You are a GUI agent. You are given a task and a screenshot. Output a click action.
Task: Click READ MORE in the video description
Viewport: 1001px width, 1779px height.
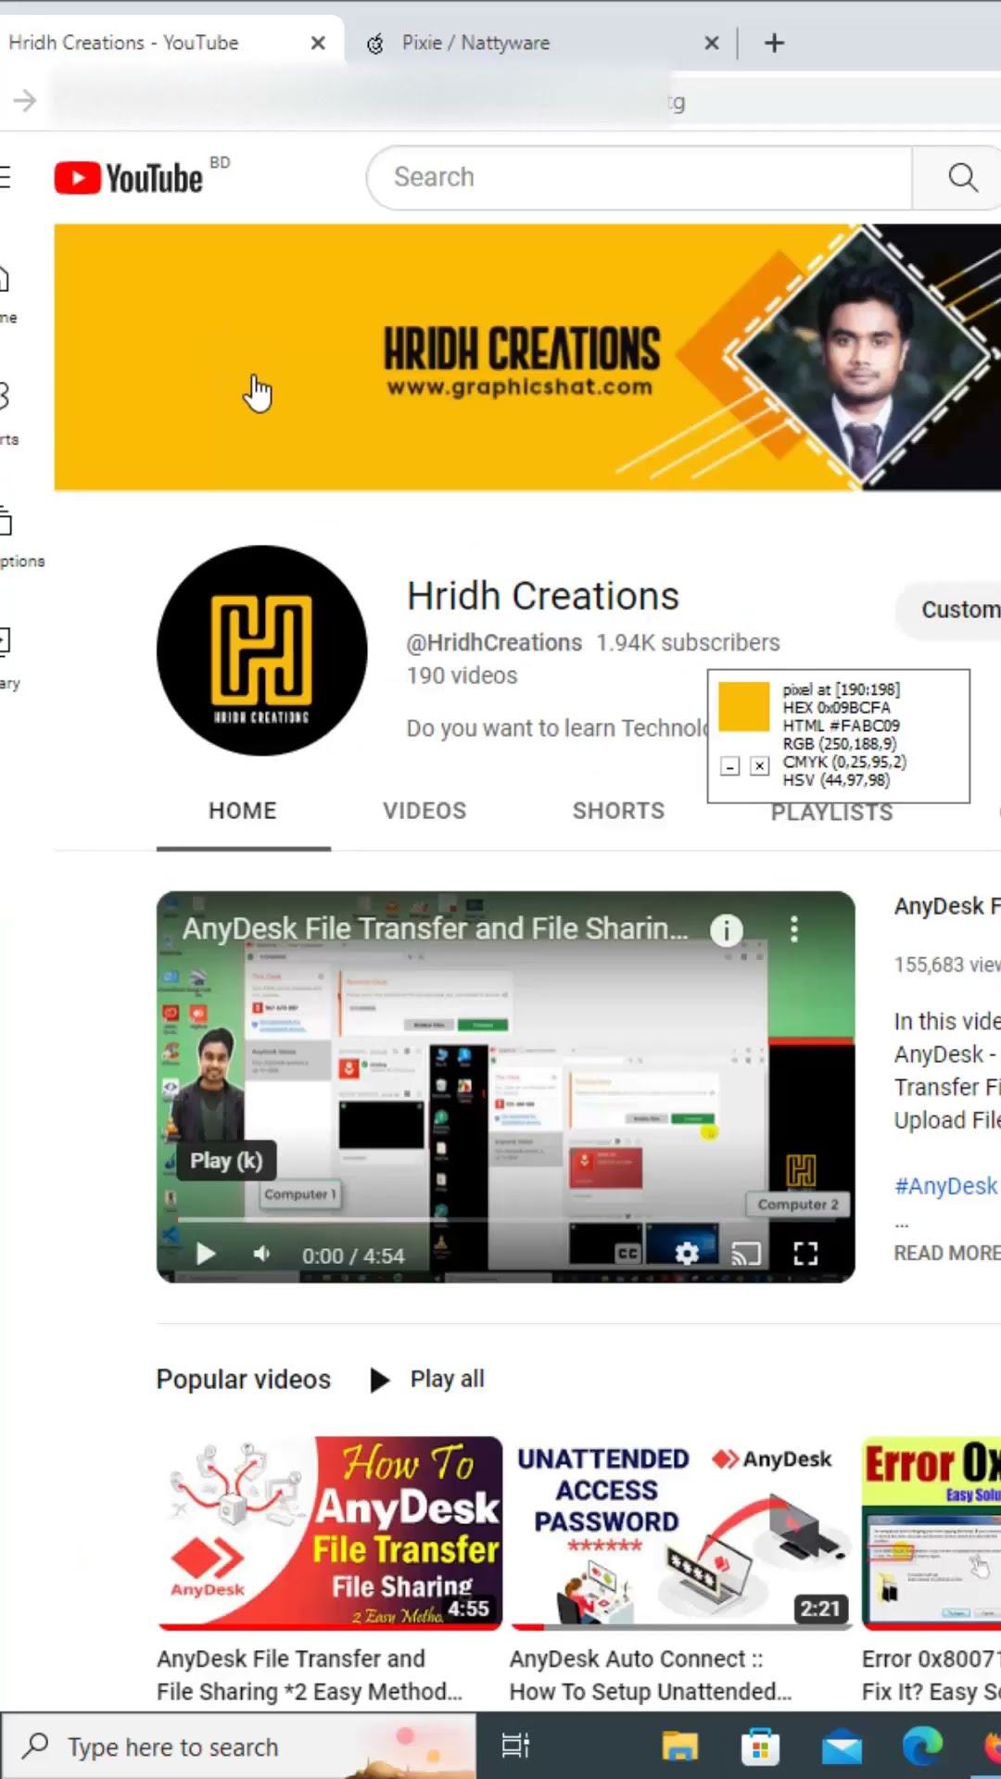(947, 1253)
